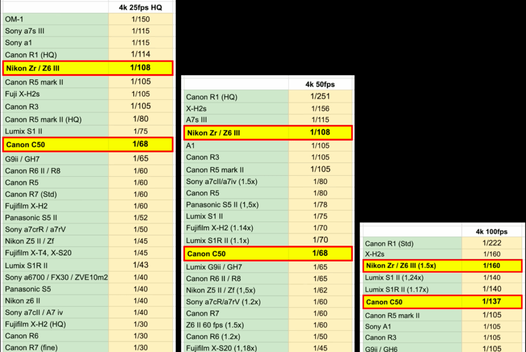
Task: Select the 1/251 readout value cell
Action: 321,97
